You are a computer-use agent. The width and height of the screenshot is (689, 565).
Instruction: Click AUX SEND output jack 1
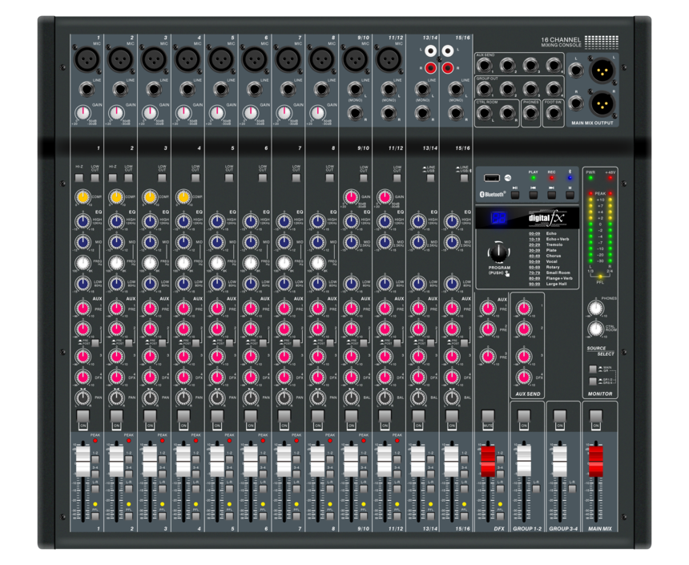click(484, 66)
